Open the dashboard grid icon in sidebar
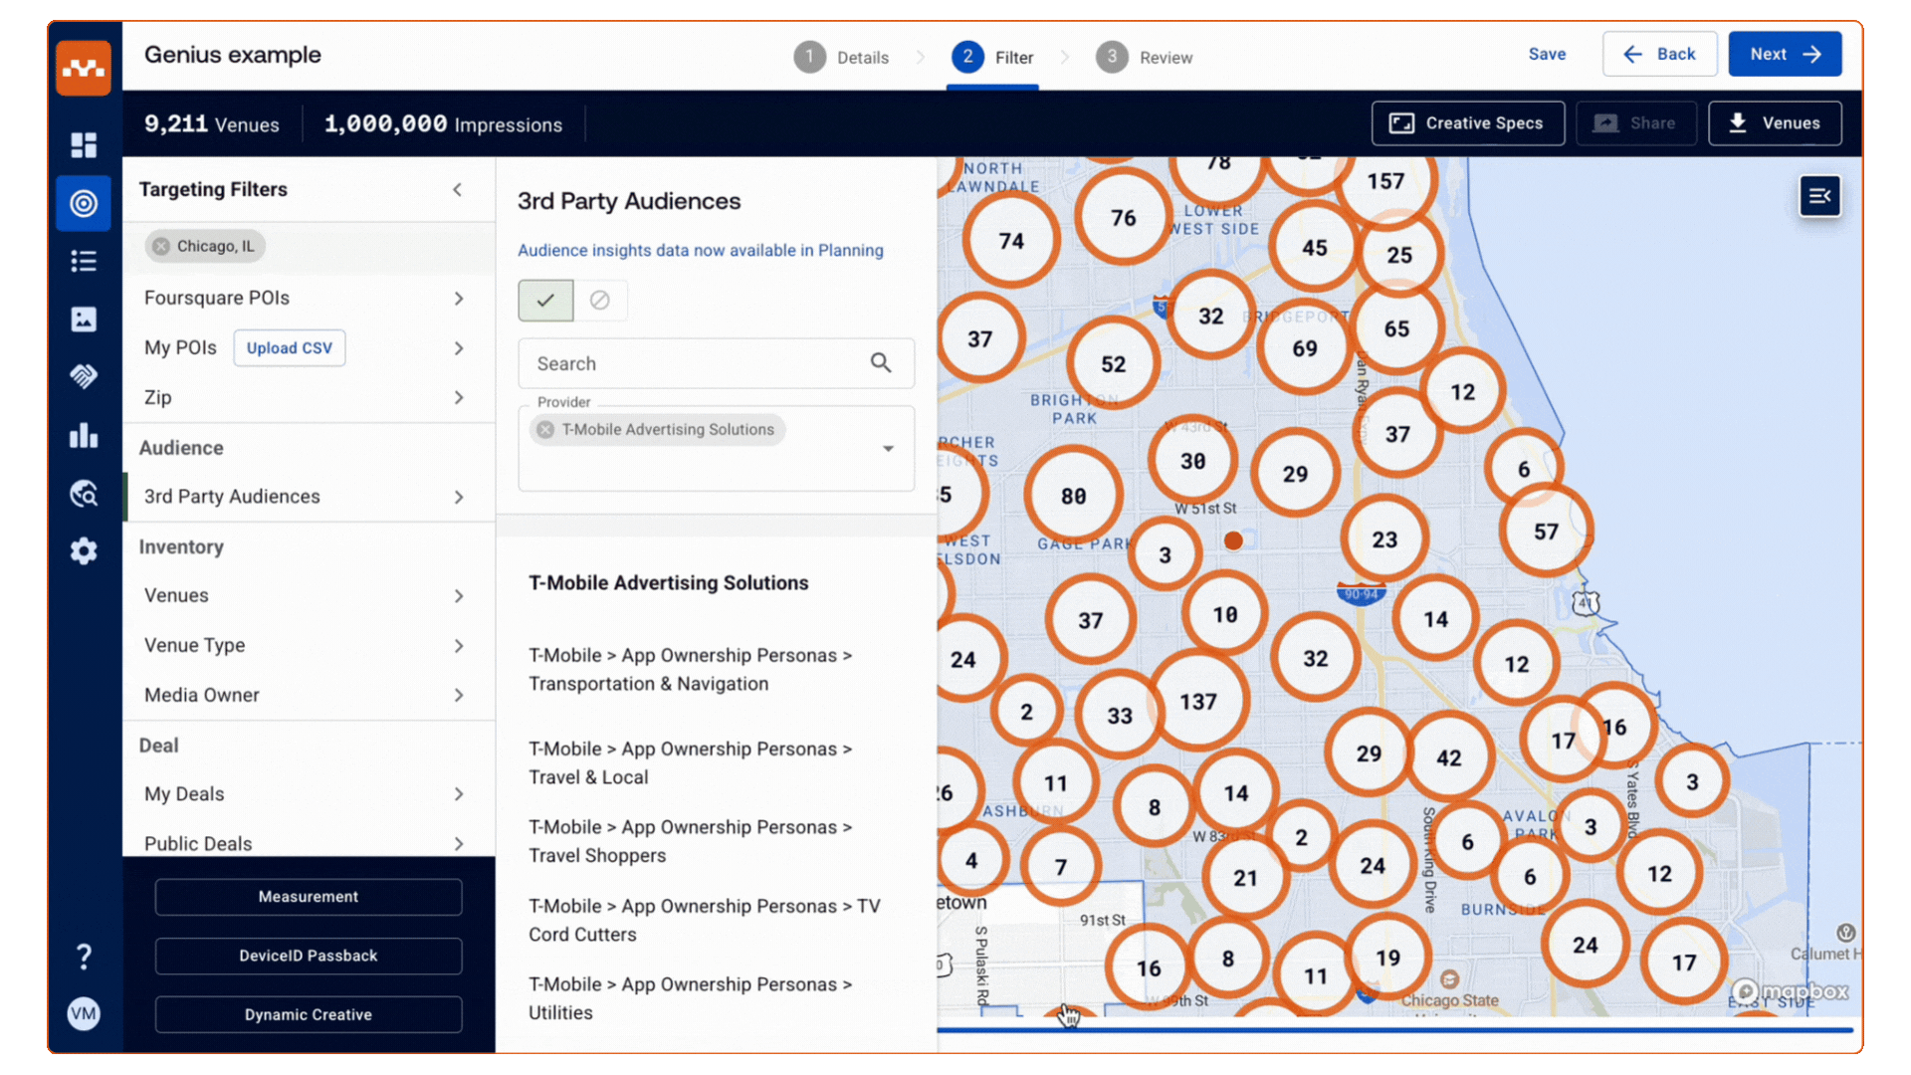Image resolution: width=1911 pixels, height=1075 pixels. point(84,145)
